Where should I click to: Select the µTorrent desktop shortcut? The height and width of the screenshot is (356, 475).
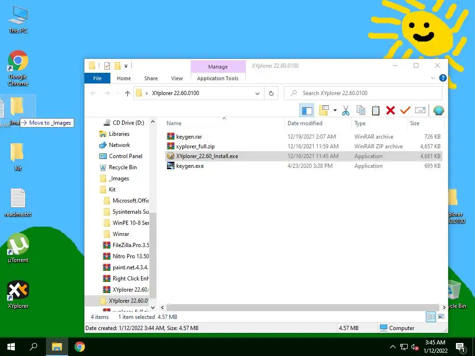click(18, 248)
